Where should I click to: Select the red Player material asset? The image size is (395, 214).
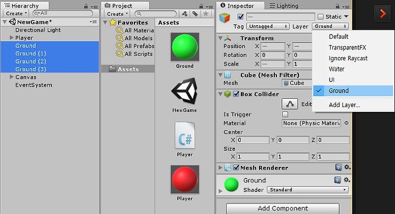(185, 179)
